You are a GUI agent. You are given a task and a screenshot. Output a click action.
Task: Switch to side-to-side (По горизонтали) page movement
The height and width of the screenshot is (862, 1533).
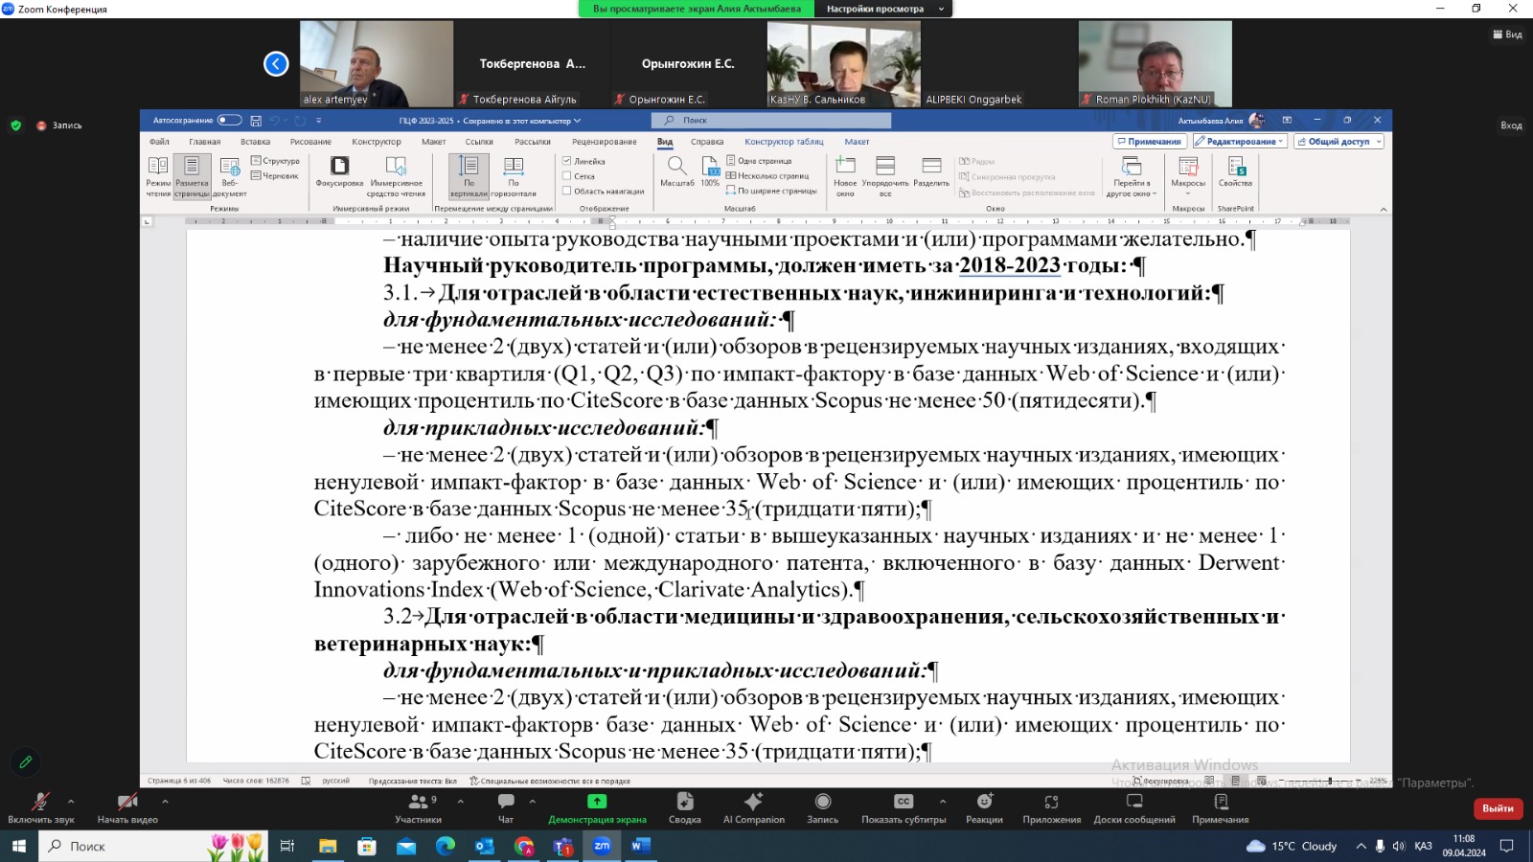coord(514,176)
